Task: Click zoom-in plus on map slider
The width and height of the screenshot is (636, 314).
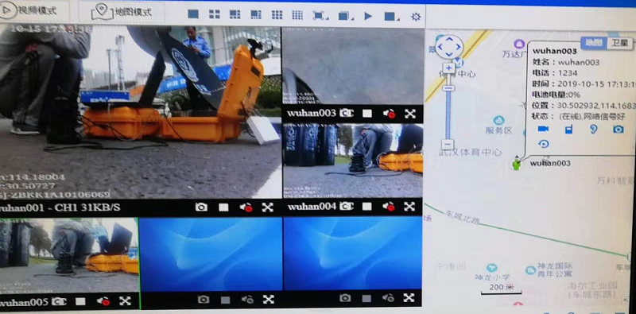Action: point(448,68)
